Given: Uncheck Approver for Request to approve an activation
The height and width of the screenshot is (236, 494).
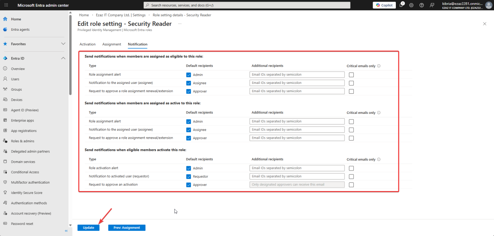Looking at the screenshot, I should click(x=188, y=185).
